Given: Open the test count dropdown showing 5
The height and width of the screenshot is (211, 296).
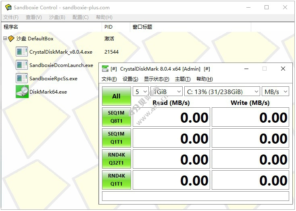Looking at the screenshot, I should (141, 92).
